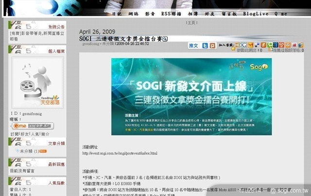Open the 相簿 menu item
The image size is (311, 196).
pos(193,14)
